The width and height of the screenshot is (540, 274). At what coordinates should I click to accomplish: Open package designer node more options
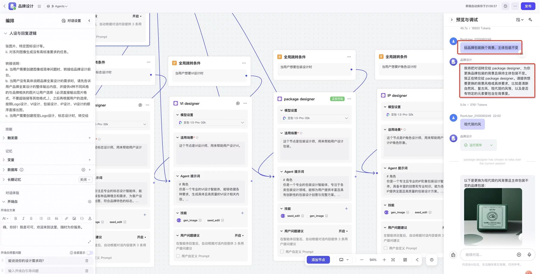[349, 99]
